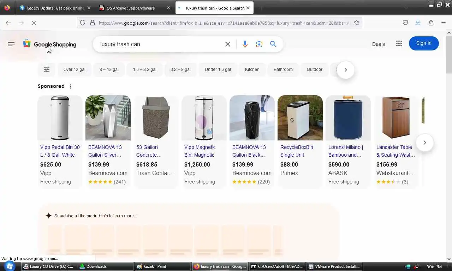This screenshot has height=271, width=452.
Task: Click the white Vipp Pedal Bin image
Action: click(60, 118)
